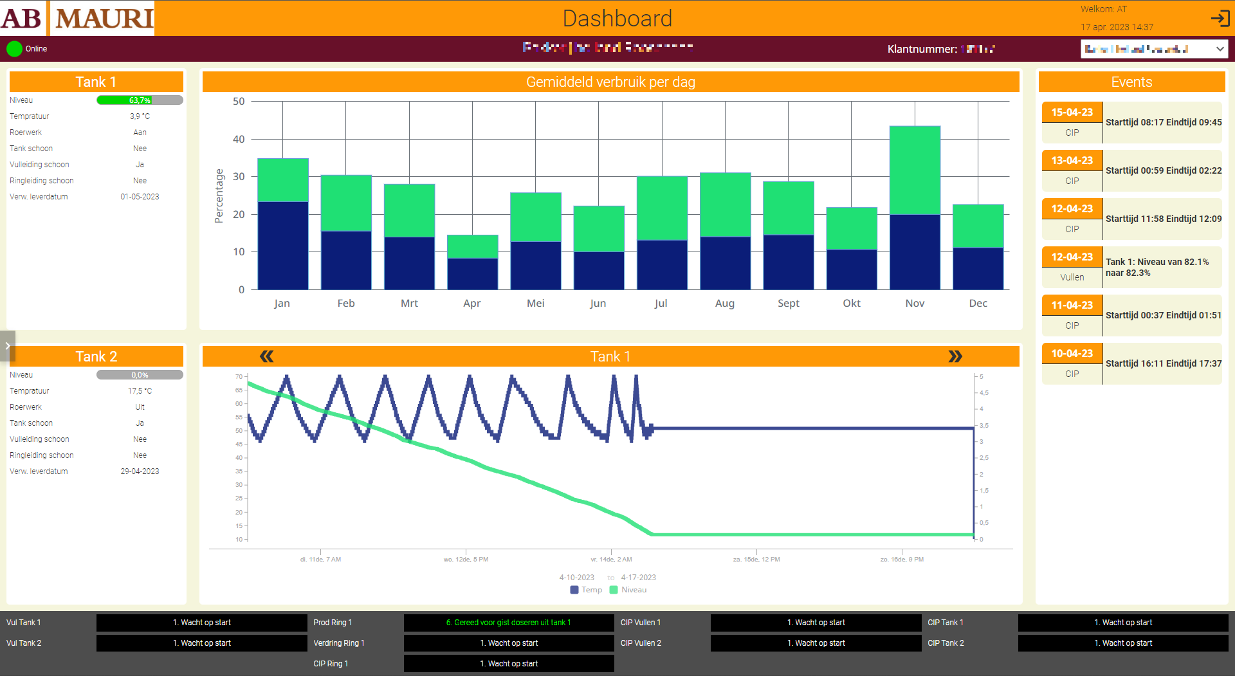
Task: Click the chart end date 4-17-2023
Action: [x=638, y=578]
